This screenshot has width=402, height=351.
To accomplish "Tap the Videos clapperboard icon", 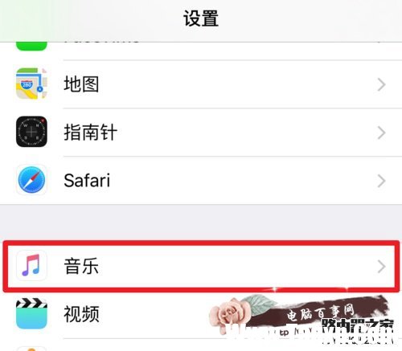I will point(31,313).
